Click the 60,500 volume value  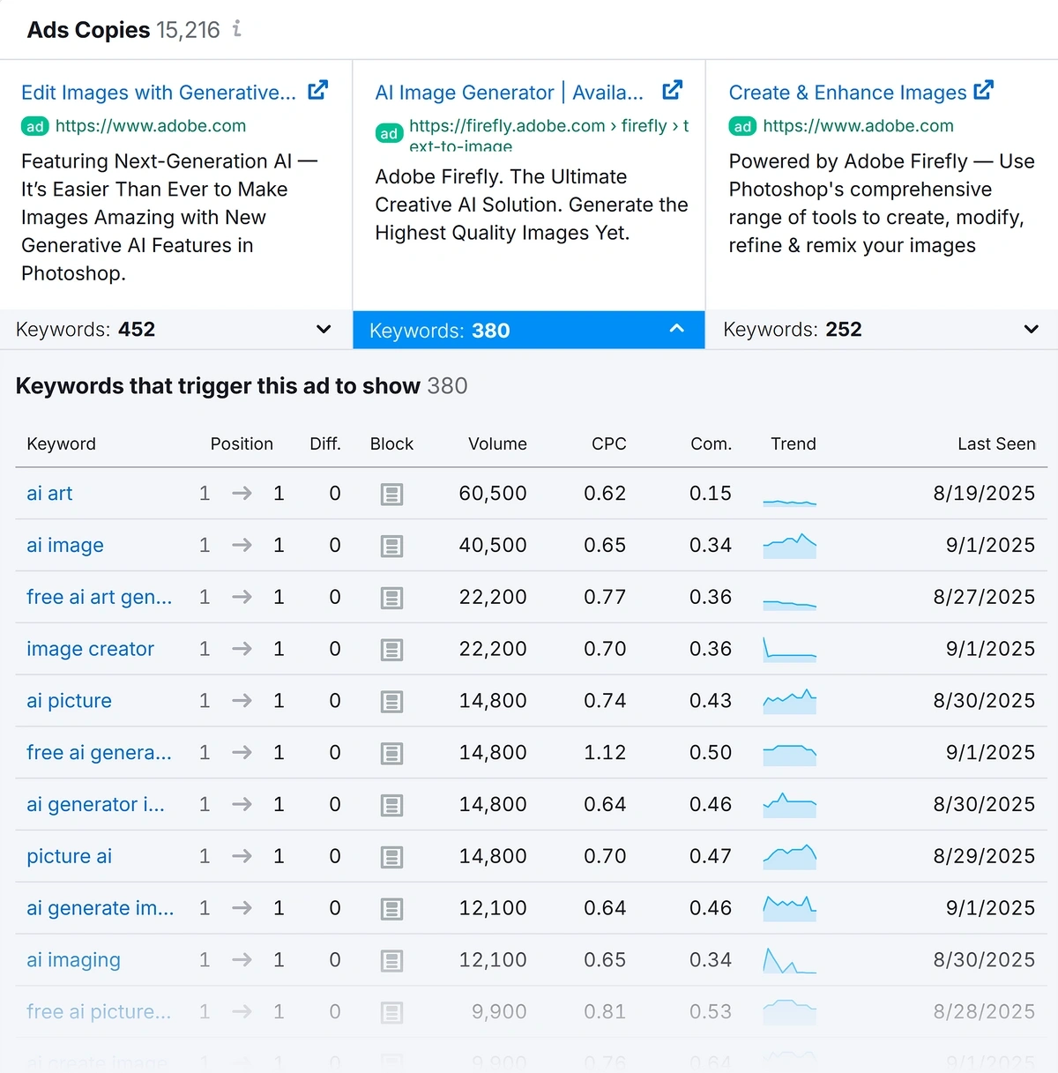[x=493, y=494]
